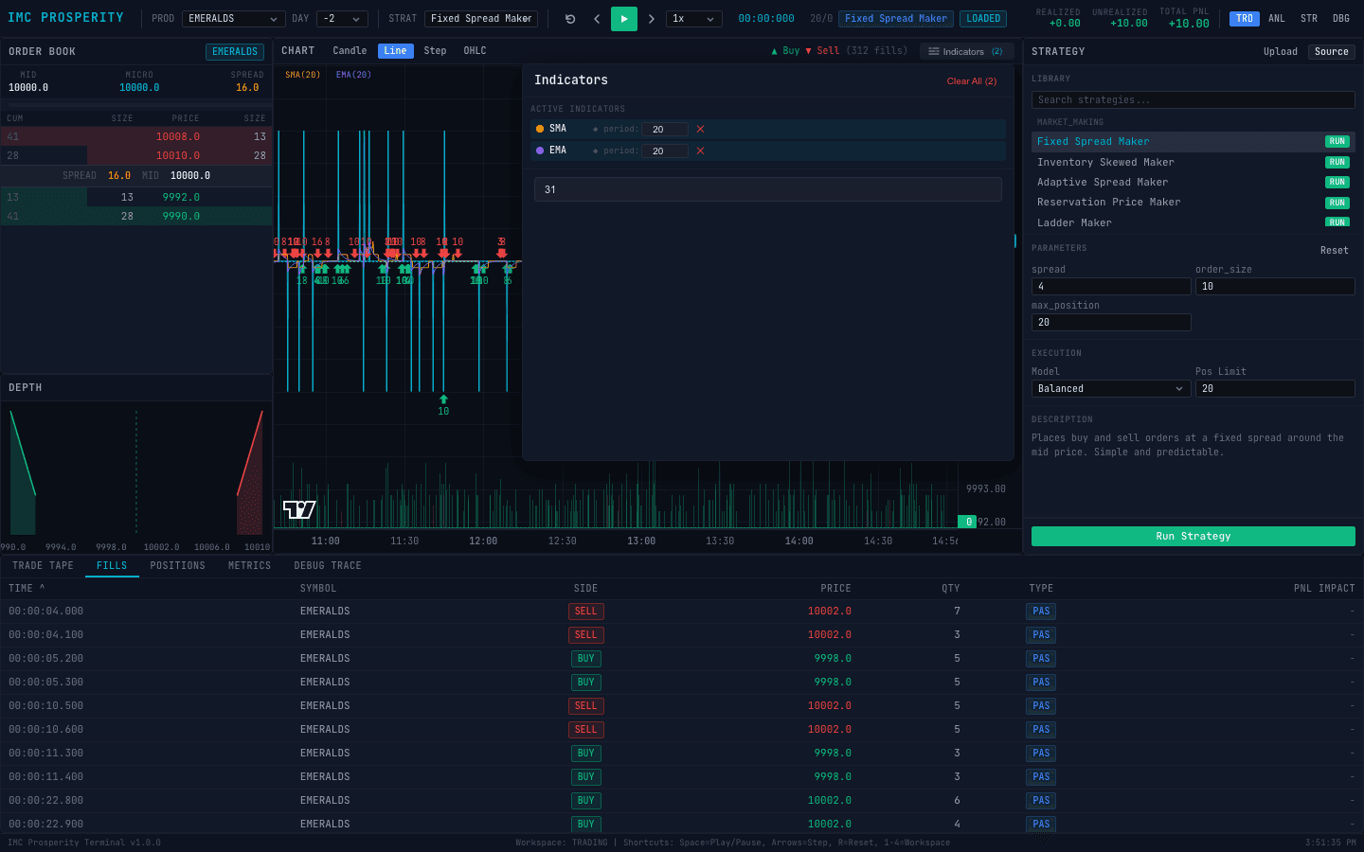Open the DAY dropdown showing -2
This screenshot has height=852, width=1364.
tap(343, 19)
